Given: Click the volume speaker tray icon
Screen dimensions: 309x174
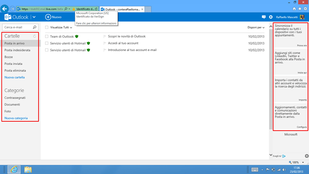Looking at the screenshot, I should (284, 170).
